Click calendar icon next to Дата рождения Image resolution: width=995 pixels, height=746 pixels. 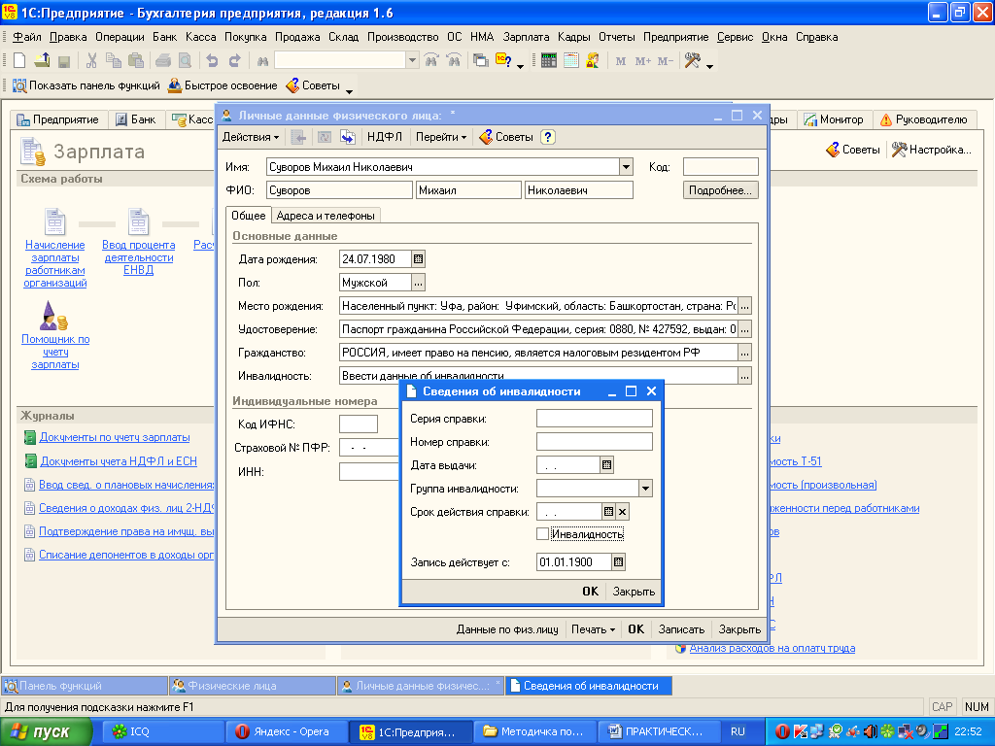point(418,258)
